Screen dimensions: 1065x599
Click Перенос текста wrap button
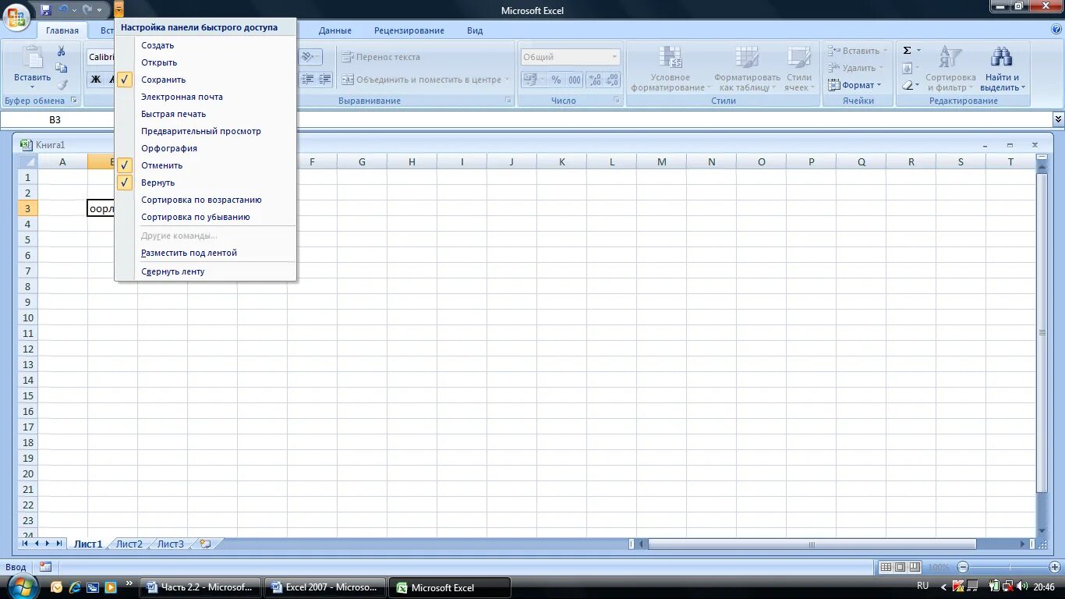point(381,57)
